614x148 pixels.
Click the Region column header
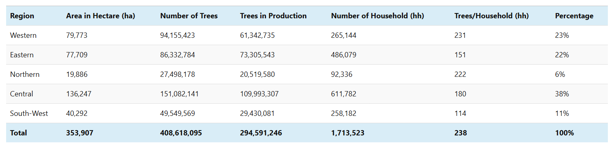coord(22,16)
